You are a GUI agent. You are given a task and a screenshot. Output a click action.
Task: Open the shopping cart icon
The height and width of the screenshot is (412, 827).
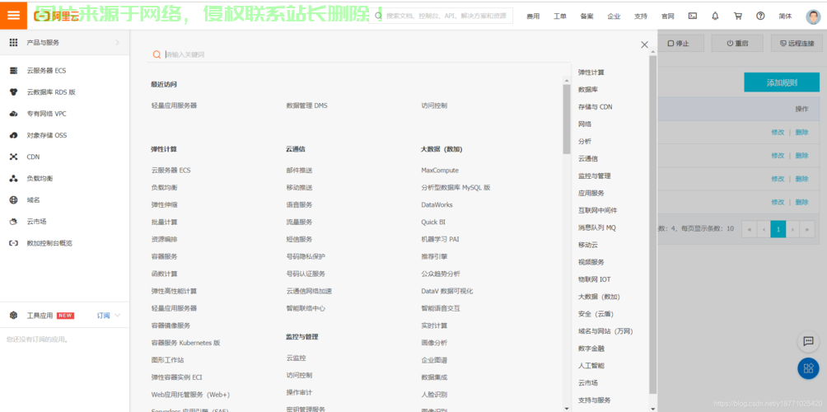coord(738,16)
